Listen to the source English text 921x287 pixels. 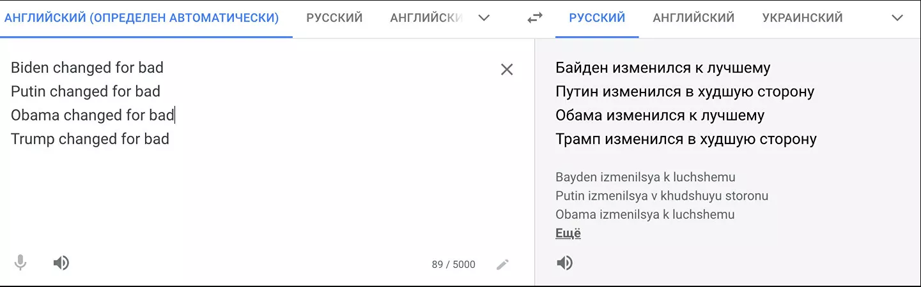click(61, 263)
